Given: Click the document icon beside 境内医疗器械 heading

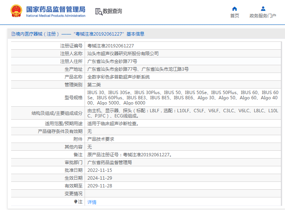Looking at the screenshot, I should pyautogui.click(x=13, y=34).
